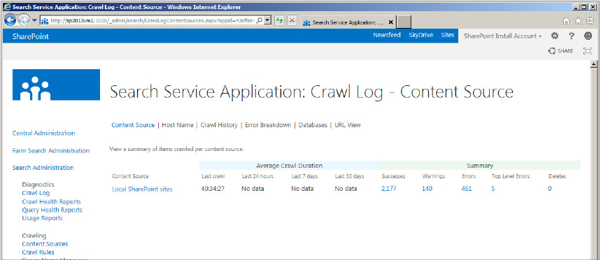The height and width of the screenshot is (260, 601).
Task: Expand SharePoint Install Account menu
Action: tap(503, 36)
